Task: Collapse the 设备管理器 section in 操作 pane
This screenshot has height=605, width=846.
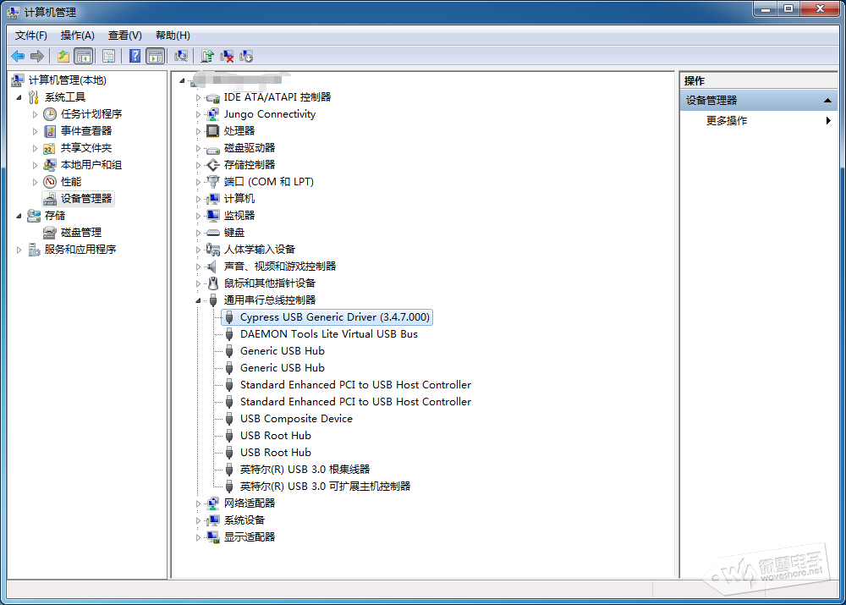Action: point(827,101)
